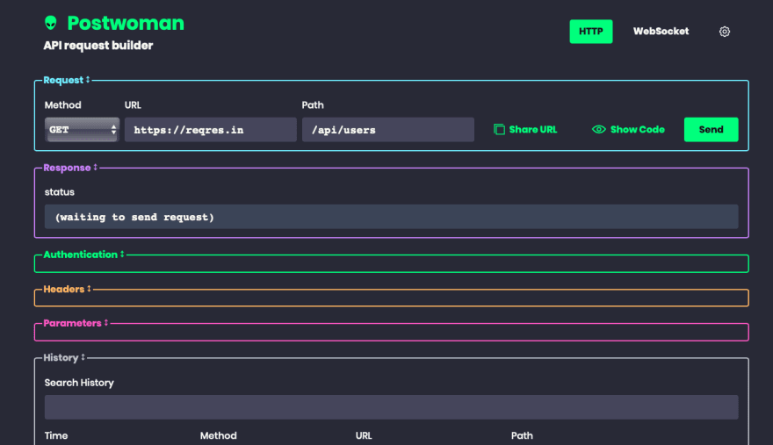Click the response status field

pos(392,217)
